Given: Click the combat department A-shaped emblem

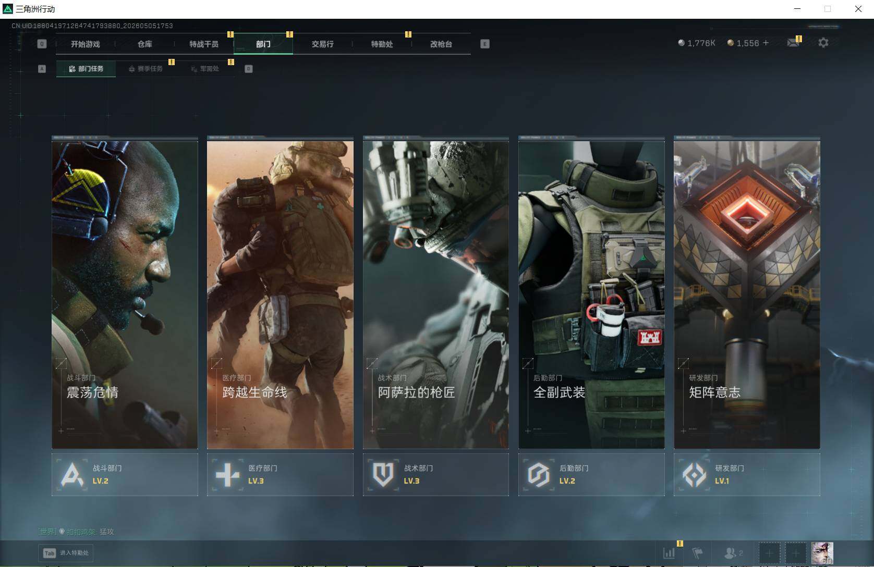Looking at the screenshot, I should (72, 475).
